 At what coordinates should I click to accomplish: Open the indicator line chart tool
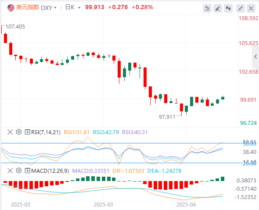(207, 8)
